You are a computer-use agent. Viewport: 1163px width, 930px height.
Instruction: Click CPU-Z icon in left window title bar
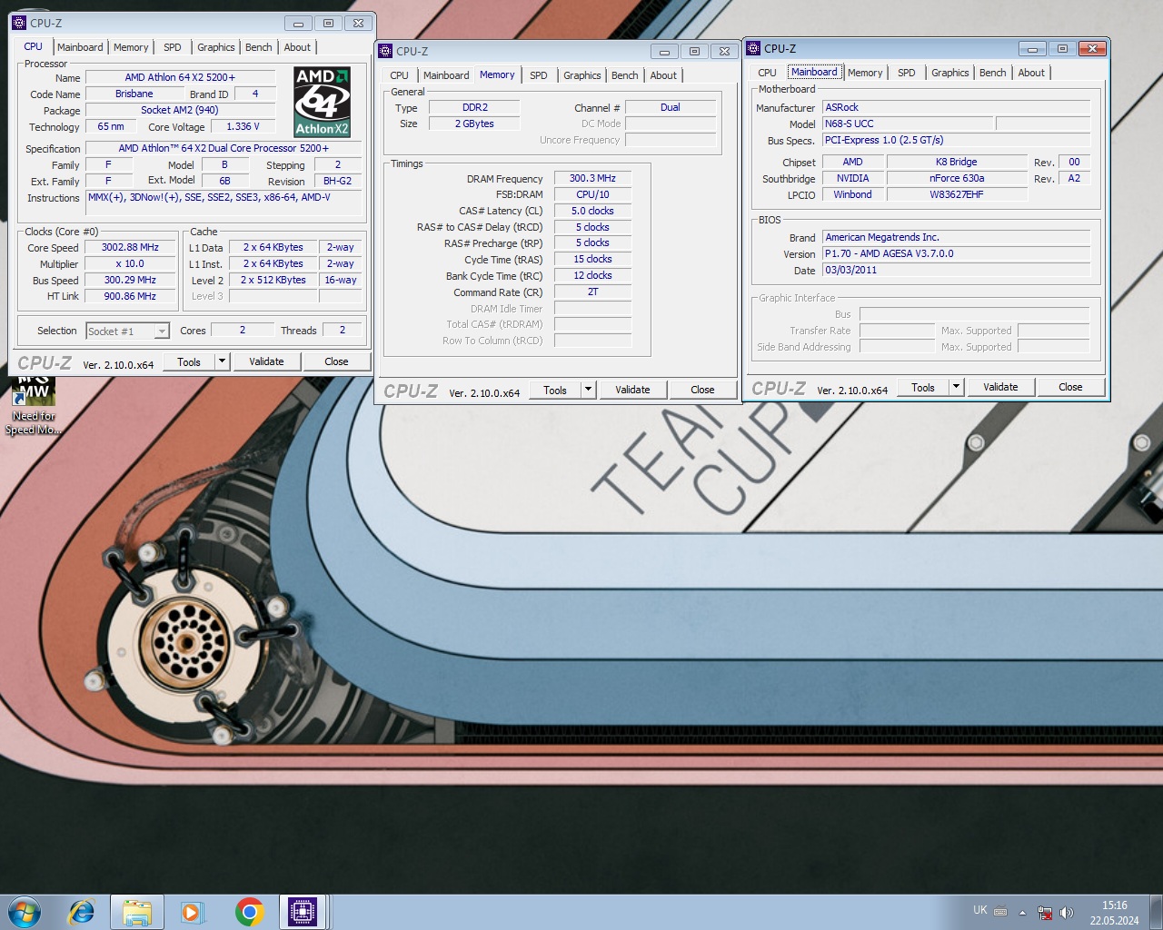coord(19,23)
